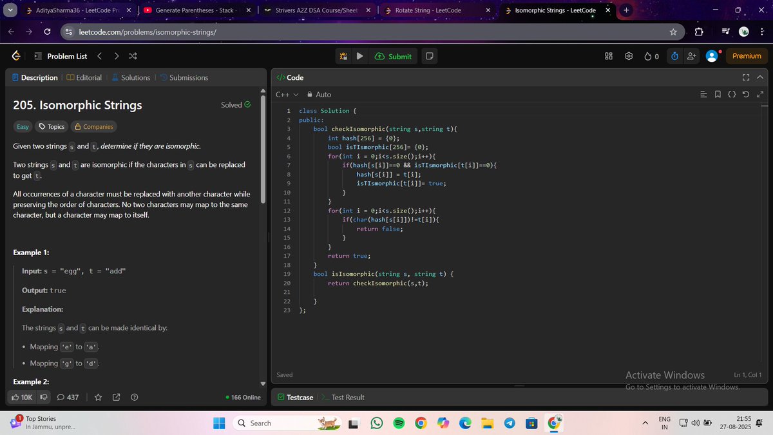Screen dimensions: 773x435
Task: Click the LeetCode logo icon
Action: pyautogui.click(x=15, y=56)
